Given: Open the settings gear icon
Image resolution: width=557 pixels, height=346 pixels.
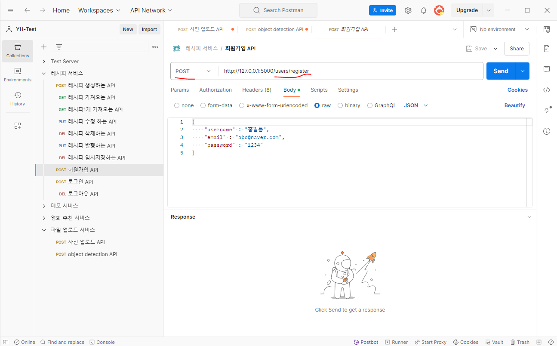Looking at the screenshot, I should click(408, 10).
